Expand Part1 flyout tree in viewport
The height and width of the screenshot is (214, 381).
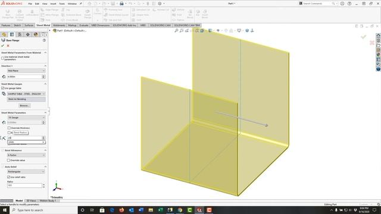click(50, 30)
